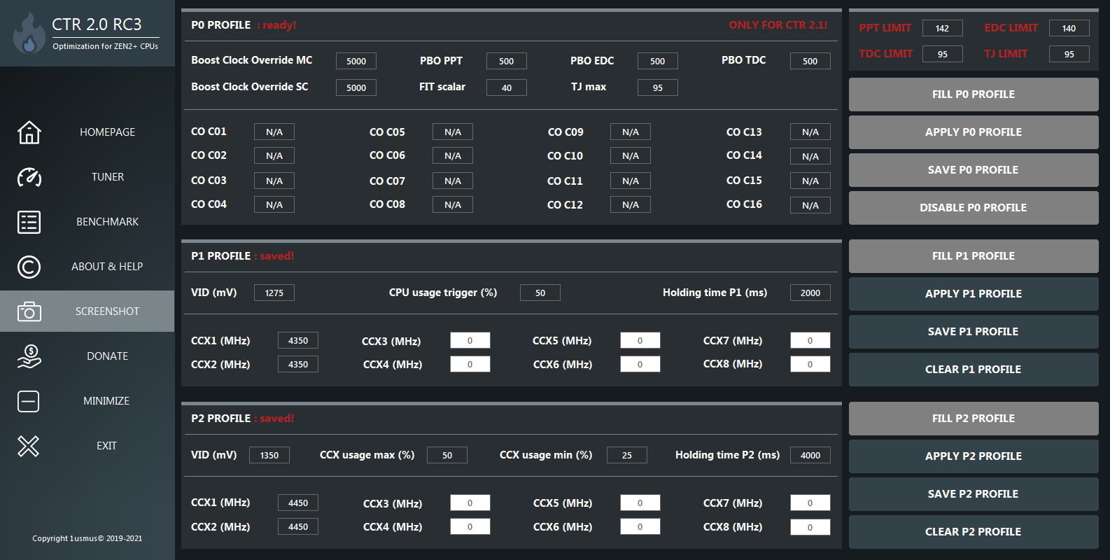Select the TDC LIMIT value field
This screenshot has height=560, width=1110.
(943, 54)
